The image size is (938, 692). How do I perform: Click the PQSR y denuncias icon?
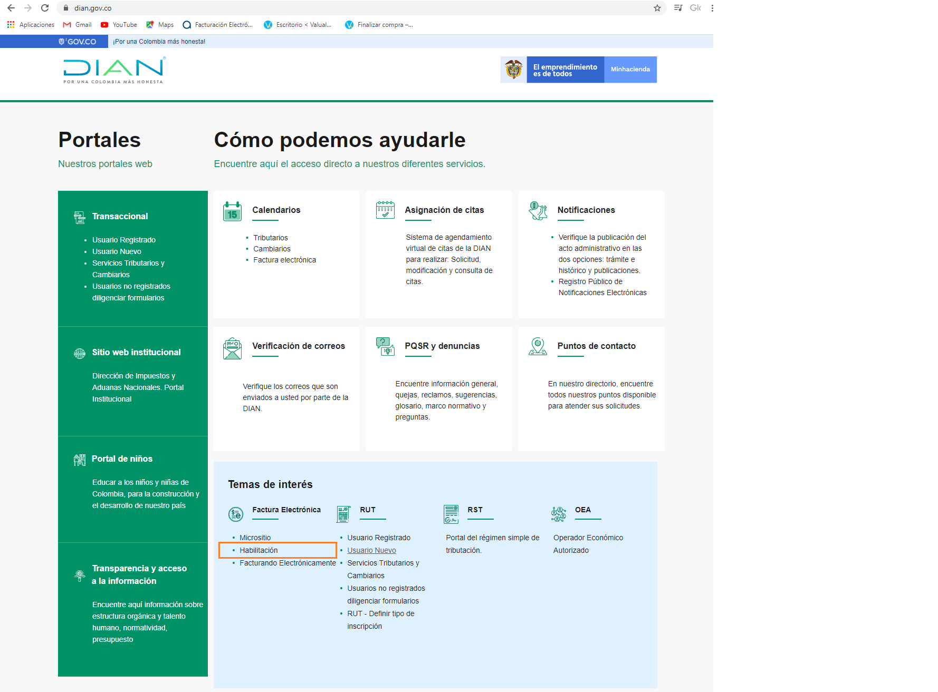pyautogui.click(x=385, y=346)
